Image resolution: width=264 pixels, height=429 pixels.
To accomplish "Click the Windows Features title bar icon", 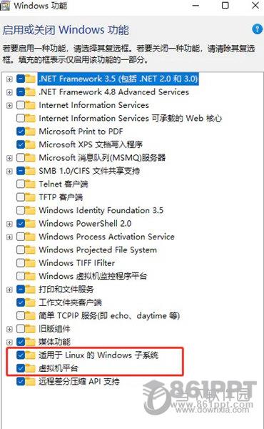I will pos(6,5).
